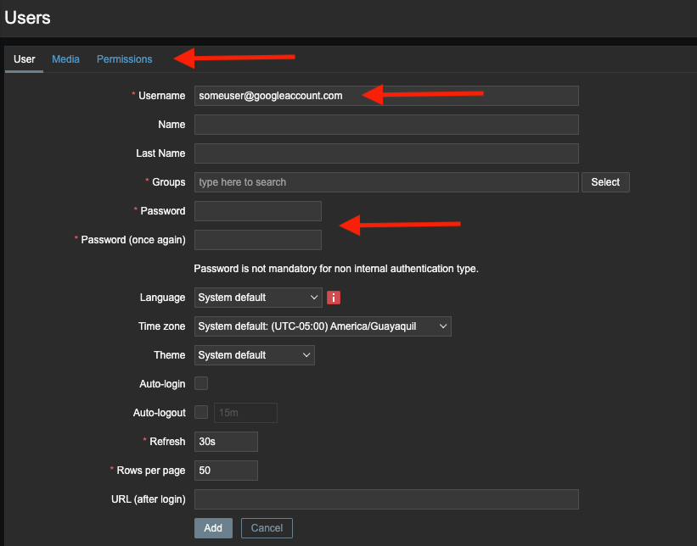Open the Permissions tab
The height and width of the screenshot is (546, 697).
pos(125,59)
